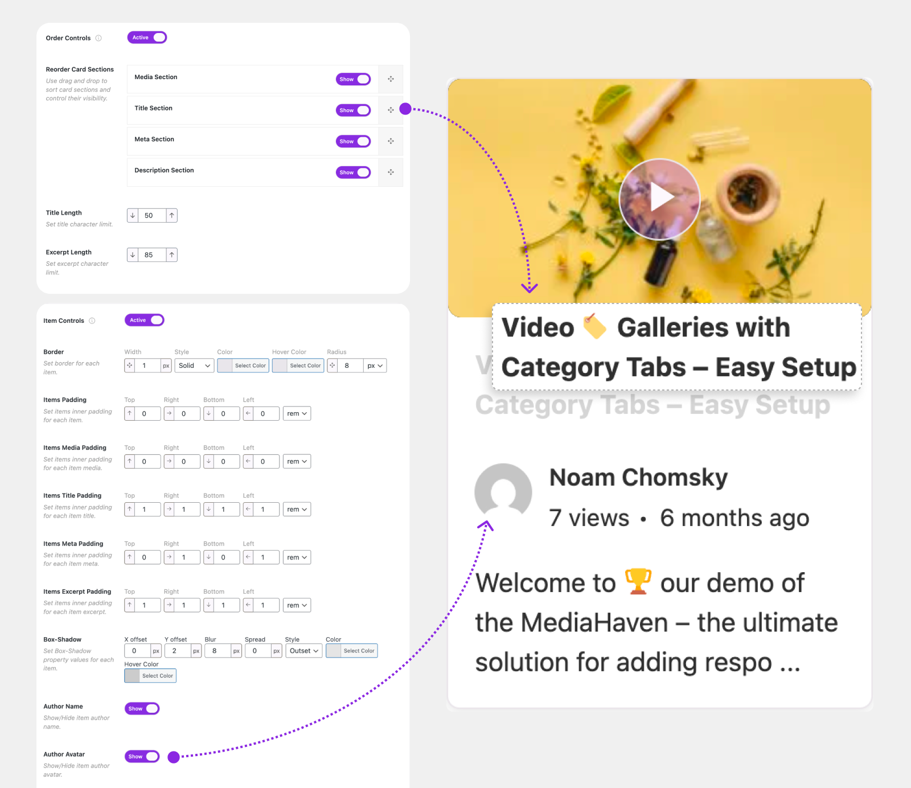Toggle the Author Avatar Show switch
Screen dimensions: 911x788
point(142,757)
